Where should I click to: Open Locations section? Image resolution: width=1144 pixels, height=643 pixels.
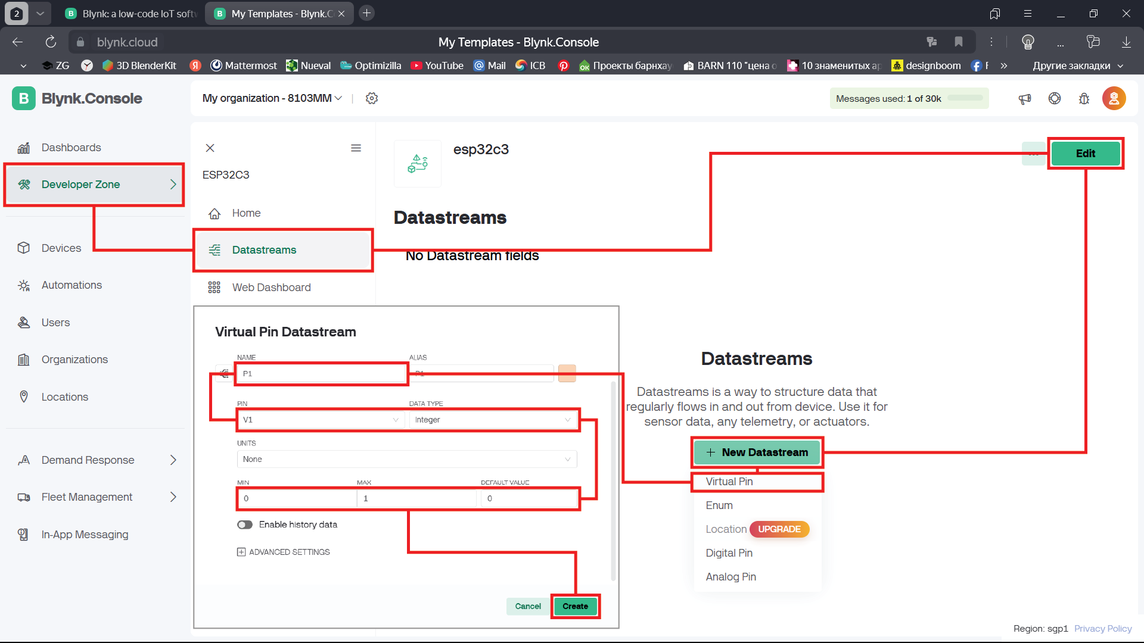[64, 397]
